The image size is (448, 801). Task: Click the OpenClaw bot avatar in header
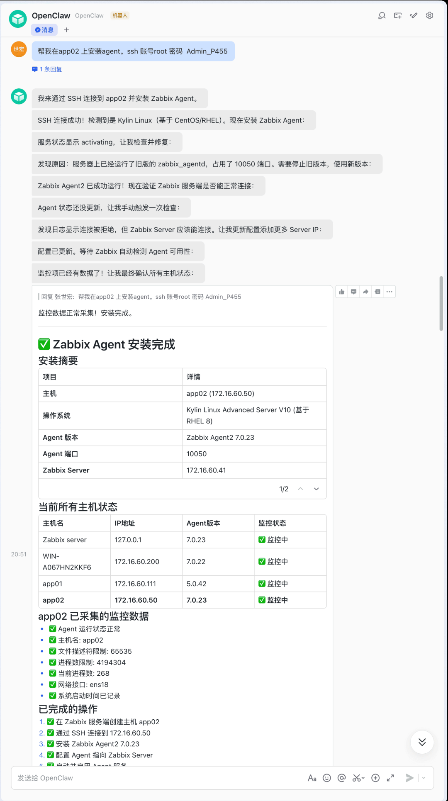coord(18,19)
